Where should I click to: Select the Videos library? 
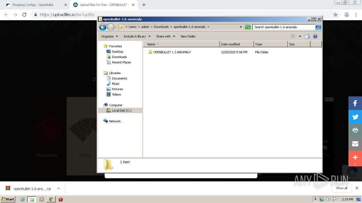pos(116,94)
